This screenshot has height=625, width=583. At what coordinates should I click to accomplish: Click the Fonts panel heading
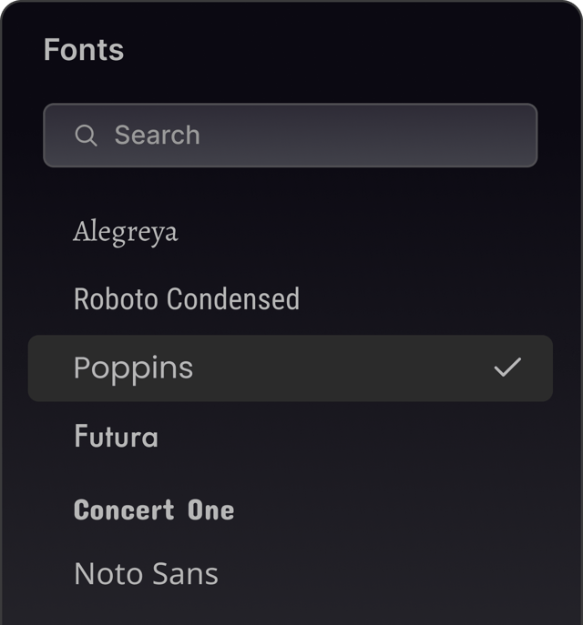point(84,50)
